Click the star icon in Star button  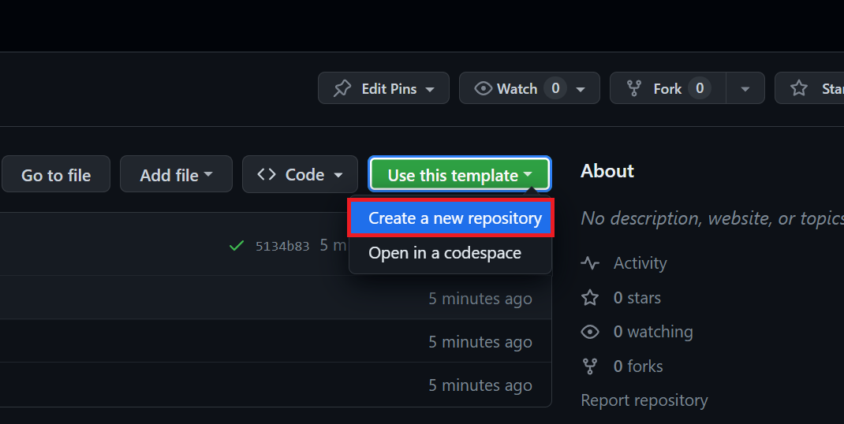coord(799,87)
